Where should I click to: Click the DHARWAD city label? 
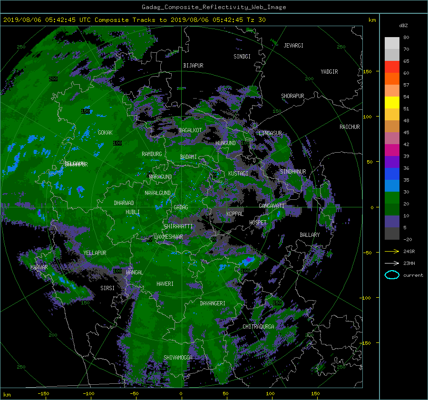pyautogui.click(x=124, y=203)
